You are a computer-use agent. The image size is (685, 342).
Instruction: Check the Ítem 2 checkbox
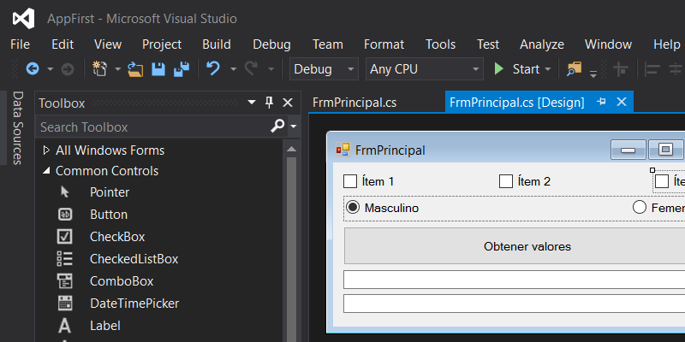click(506, 181)
